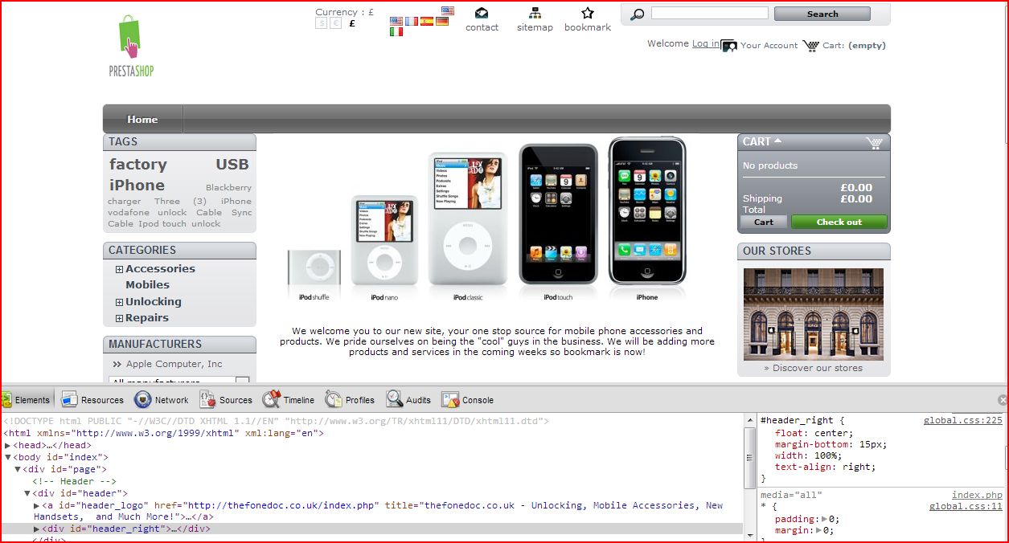The image size is (1009, 543).
Task: Expand the Accessories category
Action: 119,270
